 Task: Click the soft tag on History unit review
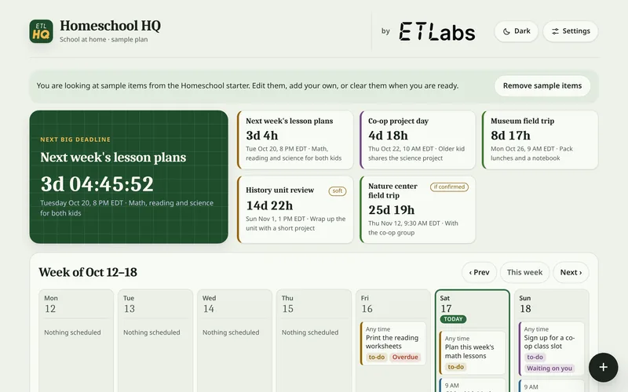tap(338, 191)
